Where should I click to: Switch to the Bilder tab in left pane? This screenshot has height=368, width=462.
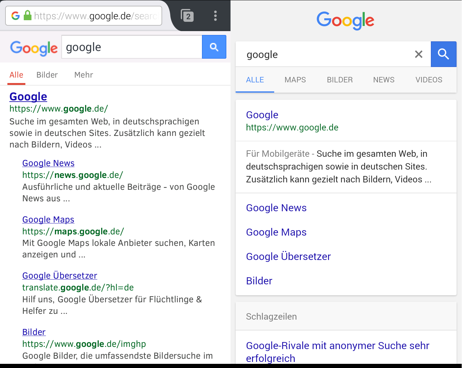click(47, 75)
